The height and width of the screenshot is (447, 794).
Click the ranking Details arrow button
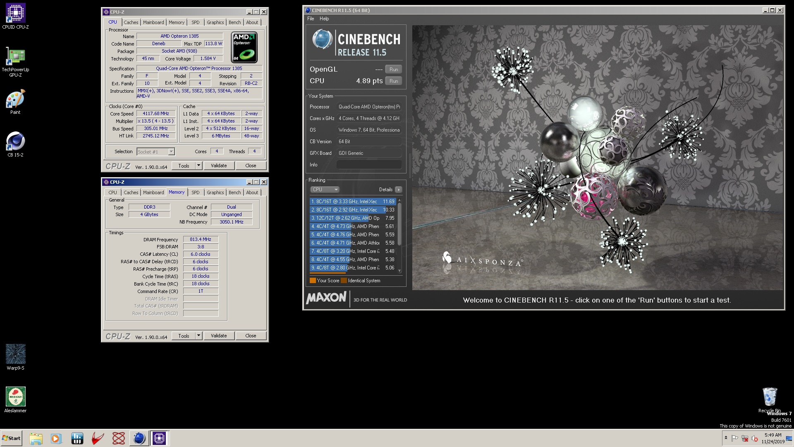(x=398, y=190)
